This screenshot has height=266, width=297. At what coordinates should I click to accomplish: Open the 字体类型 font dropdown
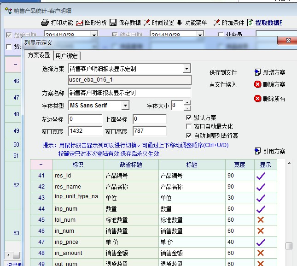tap(125, 106)
